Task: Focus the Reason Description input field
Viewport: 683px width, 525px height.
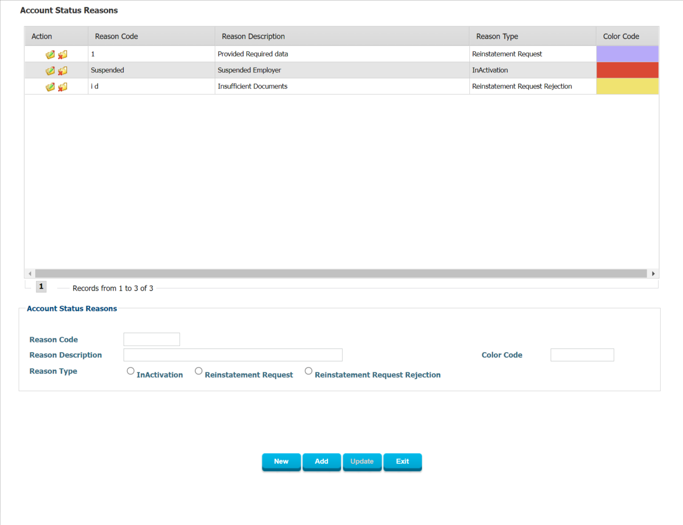Action: pos(233,355)
